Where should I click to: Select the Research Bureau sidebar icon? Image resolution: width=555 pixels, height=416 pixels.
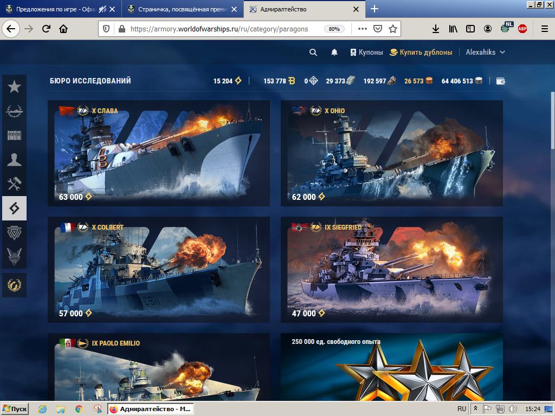point(14,208)
